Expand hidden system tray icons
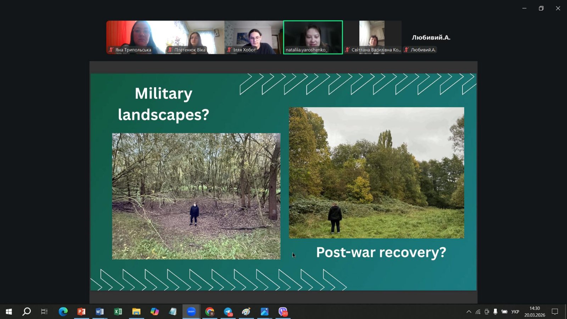 click(x=469, y=312)
